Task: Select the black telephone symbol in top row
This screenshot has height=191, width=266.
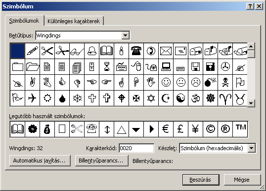Action: click(136, 51)
